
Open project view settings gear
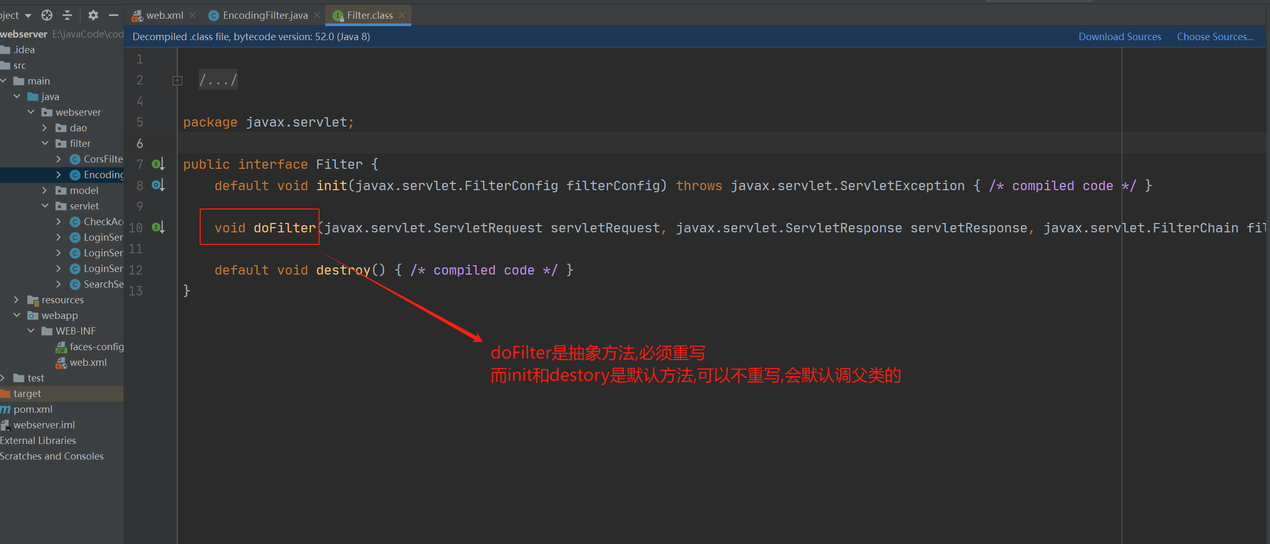coord(93,15)
